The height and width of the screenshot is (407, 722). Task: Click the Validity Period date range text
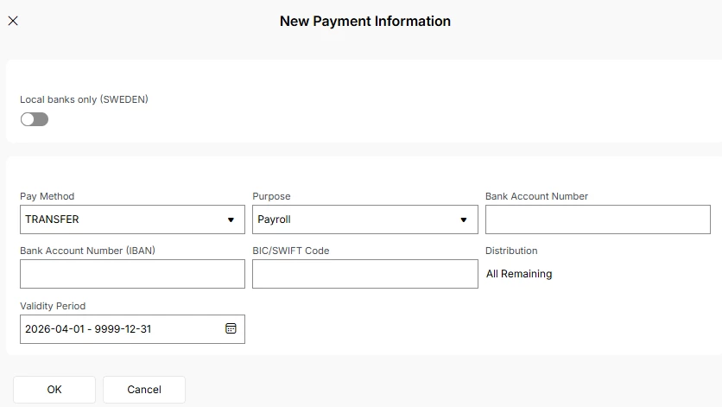click(x=88, y=329)
